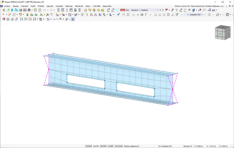
Task: Click the save diskette icon
Action: 25,10
